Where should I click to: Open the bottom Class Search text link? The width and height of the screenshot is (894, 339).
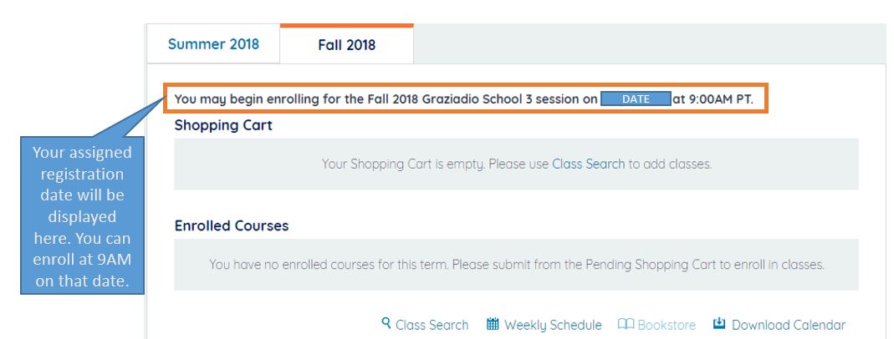pyautogui.click(x=432, y=325)
